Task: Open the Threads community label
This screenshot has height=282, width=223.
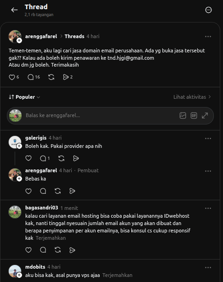Action: pyautogui.click(x=74, y=36)
